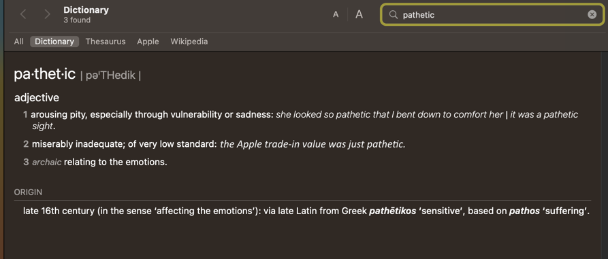Screen dimensions: 608x259
Task: Click the ORIGIN section heading
Action: tap(28, 192)
